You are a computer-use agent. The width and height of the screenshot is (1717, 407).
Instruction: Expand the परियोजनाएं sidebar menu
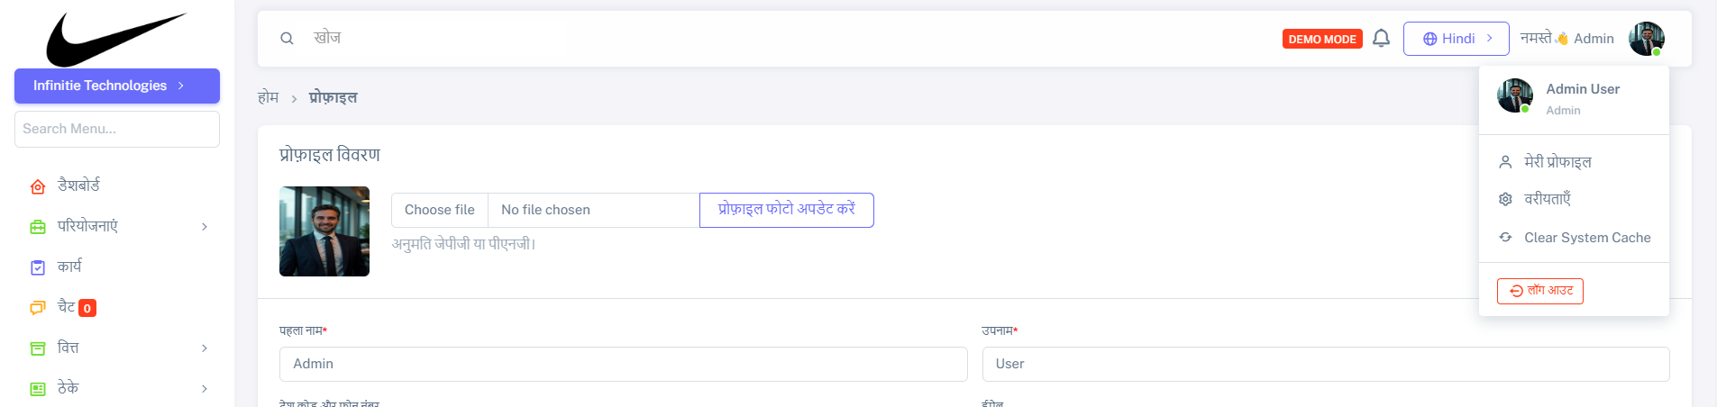coord(117,226)
